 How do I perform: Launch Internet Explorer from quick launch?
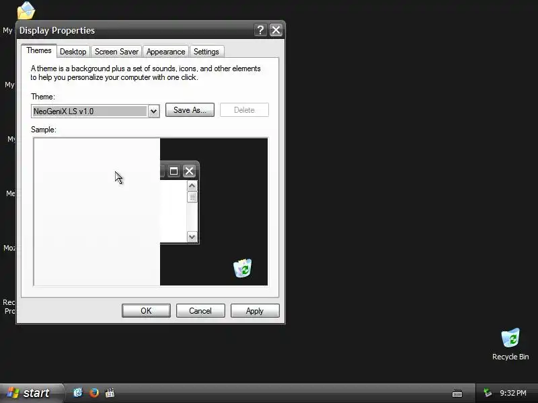pos(78,393)
